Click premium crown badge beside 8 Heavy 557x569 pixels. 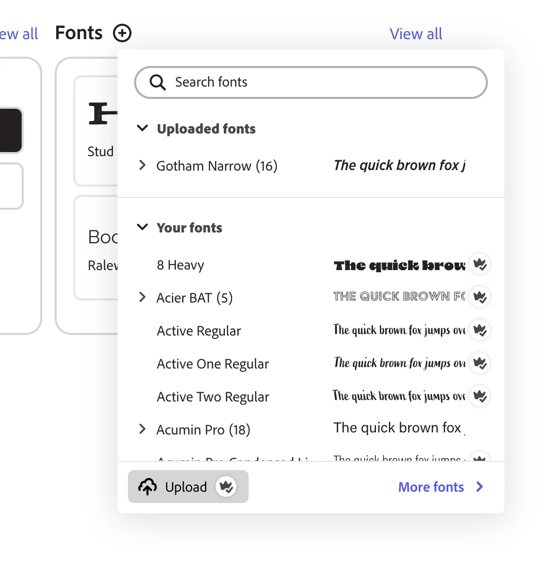(x=480, y=264)
